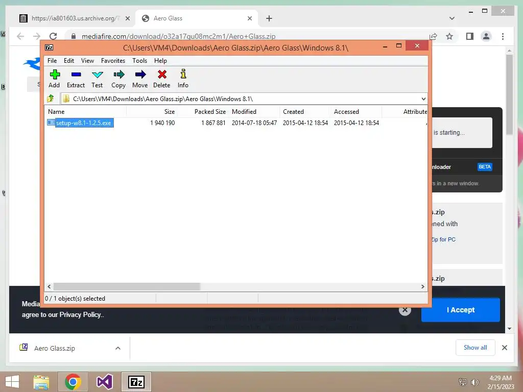Sort by the Size column header
523x392 pixels.
[x=152, y=112]
